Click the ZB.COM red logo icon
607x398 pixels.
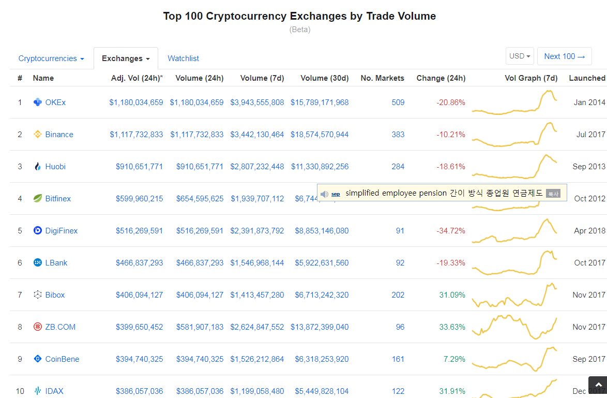[x=38, y=327]
